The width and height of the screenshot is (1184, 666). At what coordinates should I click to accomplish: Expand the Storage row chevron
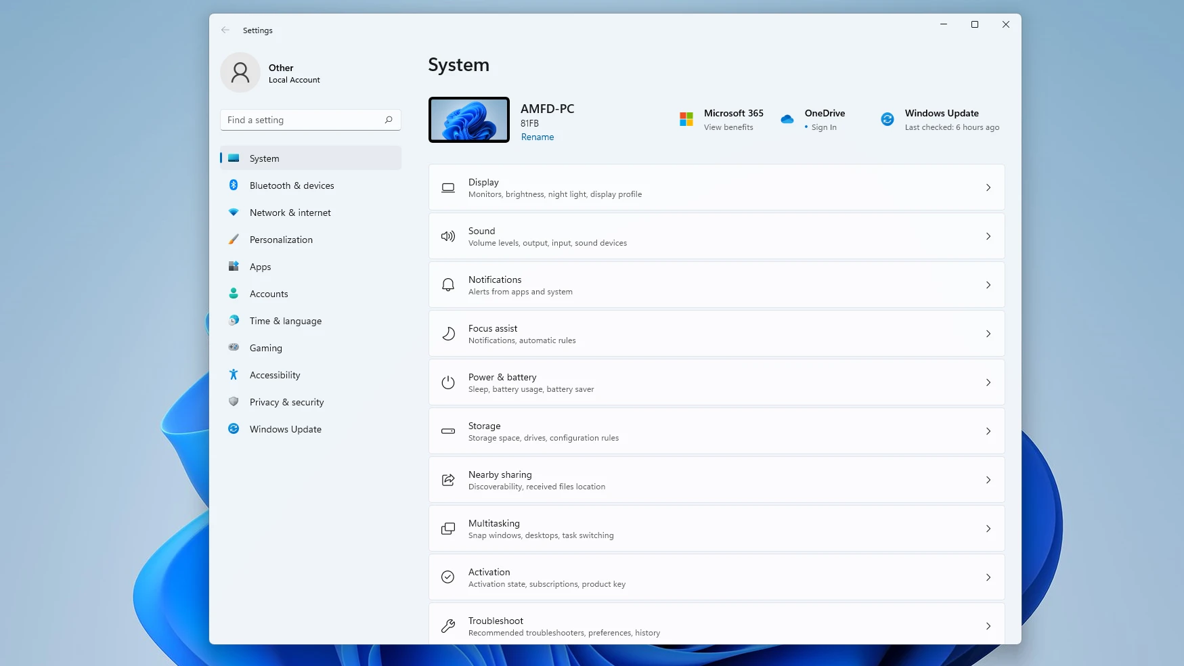pyautogui.click(x=988, y=431)
